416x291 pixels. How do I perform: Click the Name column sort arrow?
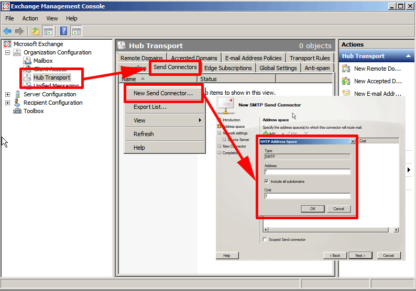(x=143, y=79)
